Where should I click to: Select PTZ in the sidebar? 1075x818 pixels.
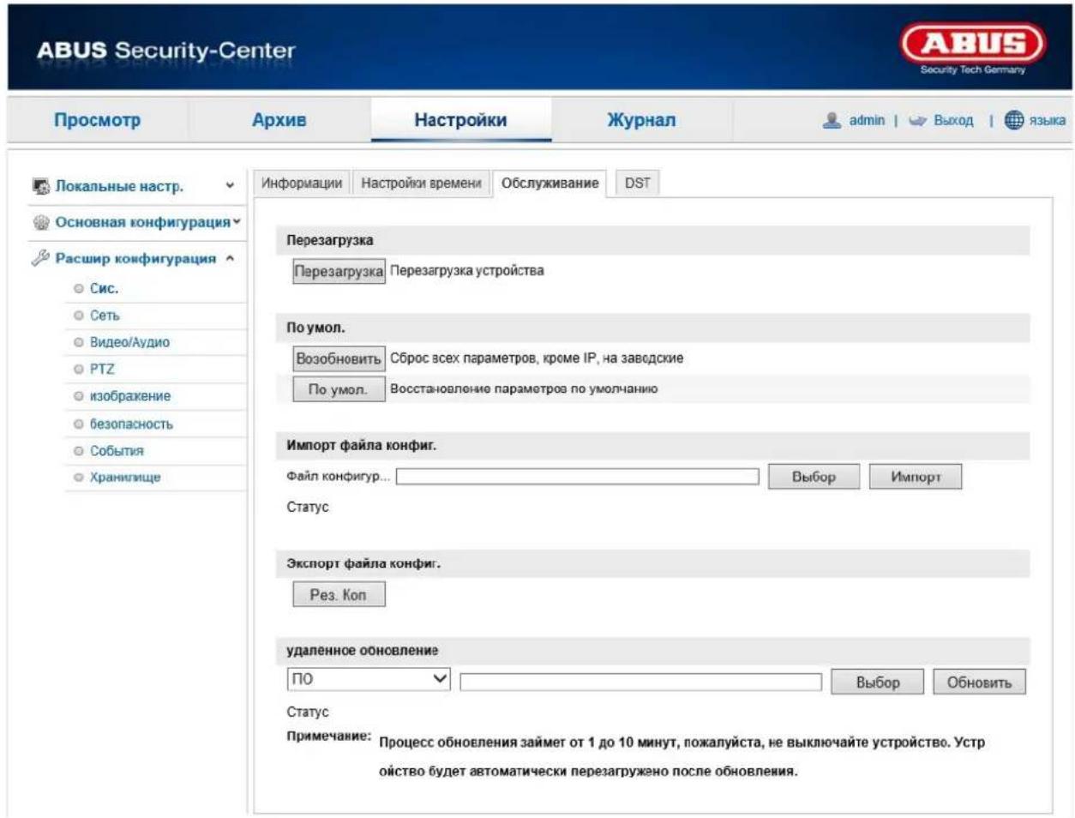[101, 370]
